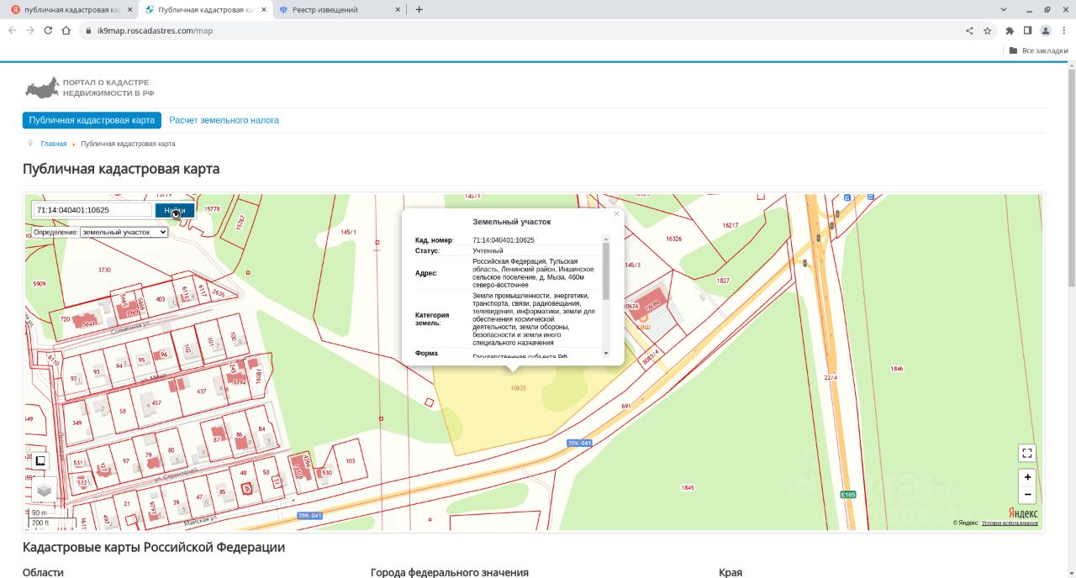Expand the tab search chevron

click(1005, 9)
